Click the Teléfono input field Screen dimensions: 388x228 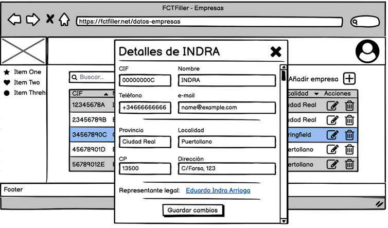coord(145,108)
